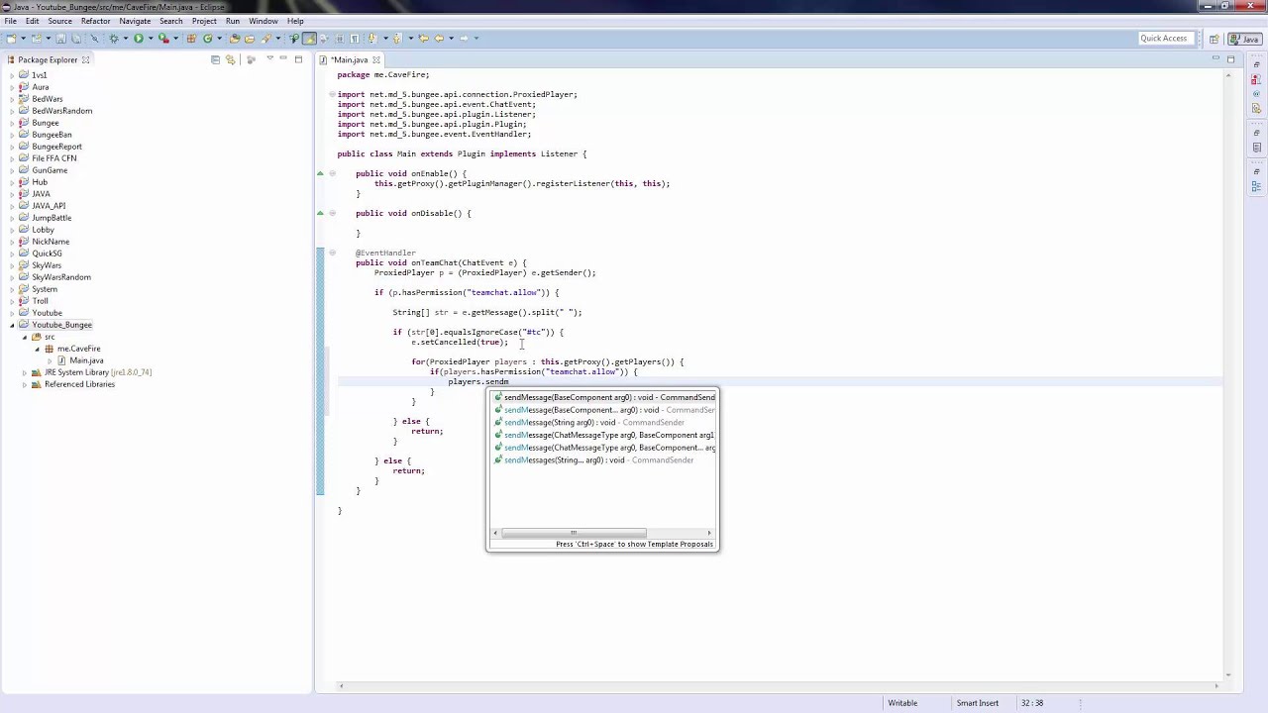Screen dimensions: 1268x713
Task: Switch to the Java perspective button
Action: pos(1245,39)
